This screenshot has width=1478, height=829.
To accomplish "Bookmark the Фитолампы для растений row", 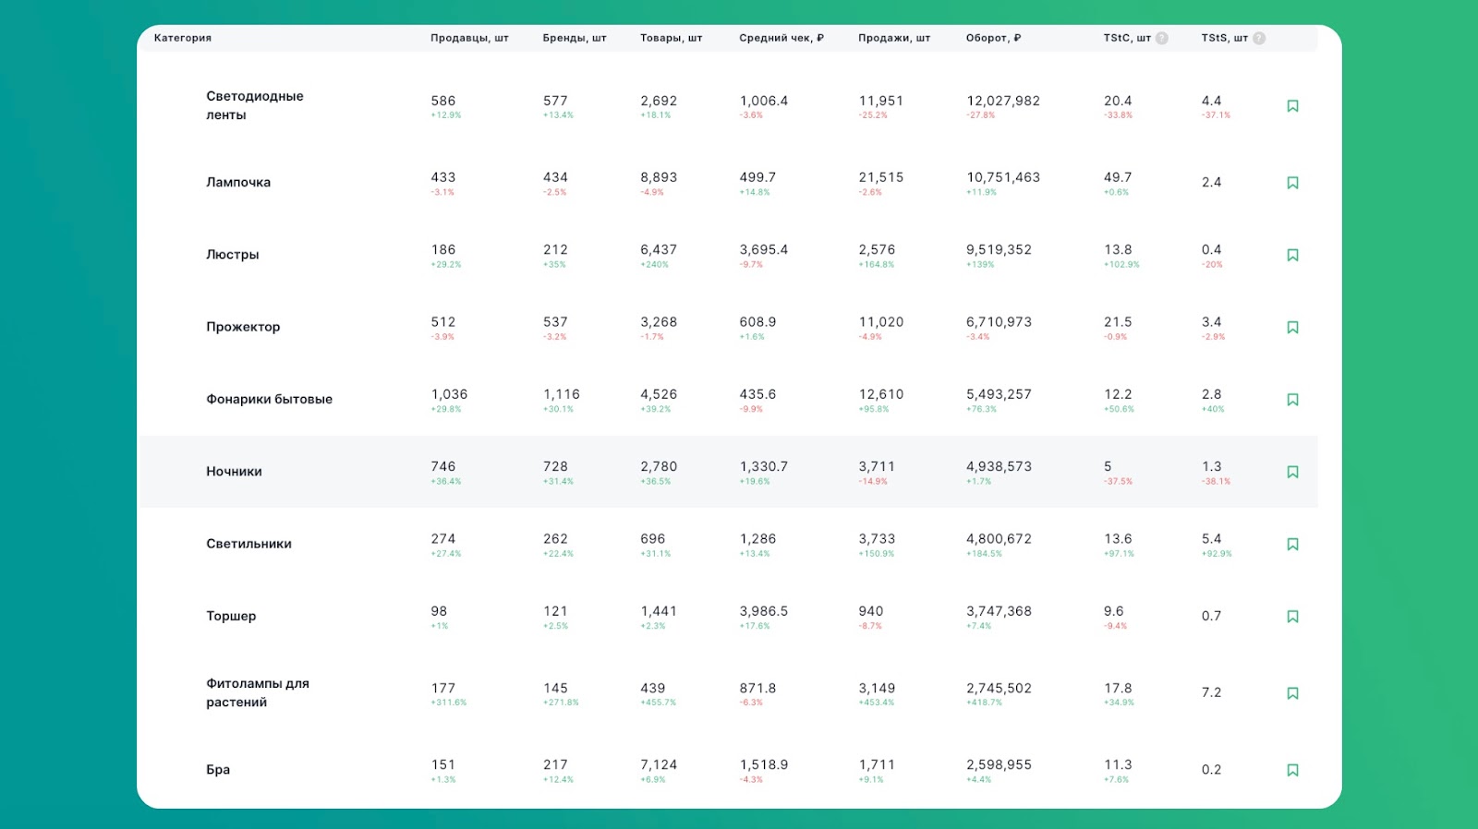I will point(1292,693).
